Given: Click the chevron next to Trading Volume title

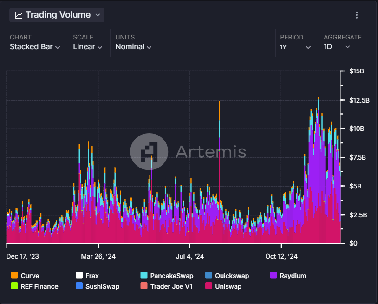Looking at the screenshot, I should pyautogui.click(x=98, y=15).
